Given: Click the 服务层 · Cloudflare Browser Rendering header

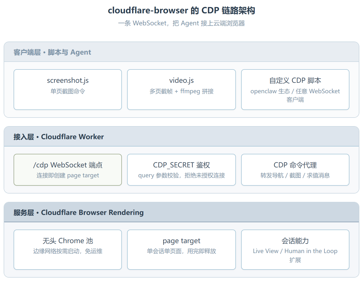Looking at the screenshot, I should (181, 212).
